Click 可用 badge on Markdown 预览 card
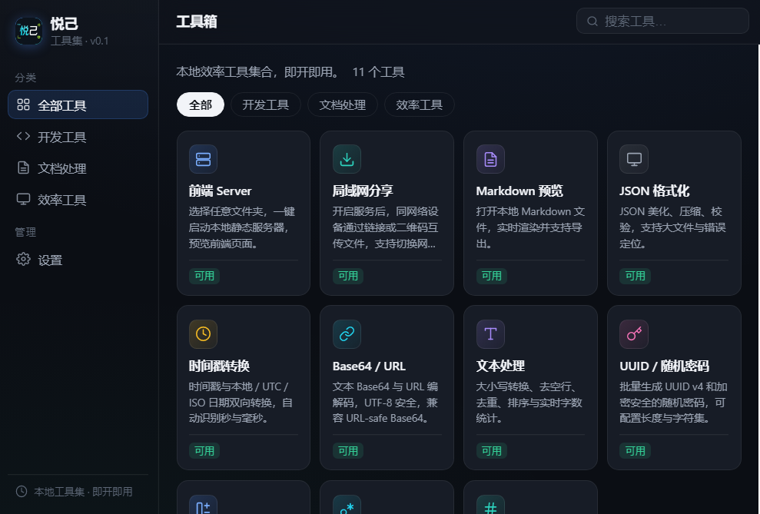Screen dimensions: 760x514 pyautogui.click(x=492, y=276)
